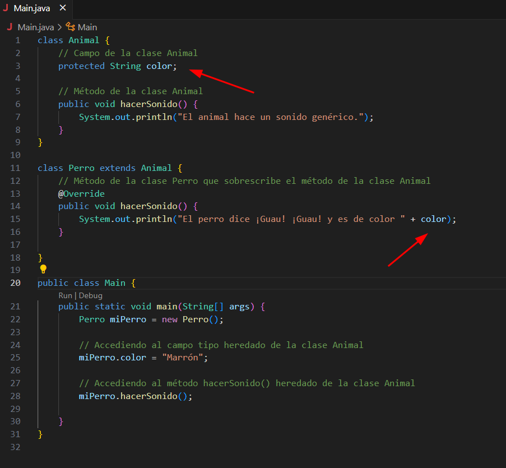Screen dimensions: 506x468
Task: Click 'hacerSonido' method name on line 14
Action: pyautogui.click(x=148, y=206)
